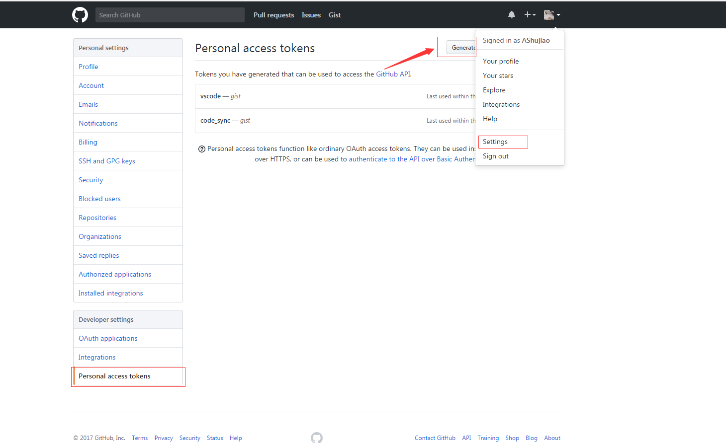
Task: Select Settings in the user dropdown
Action: click(x=495, y=142)
